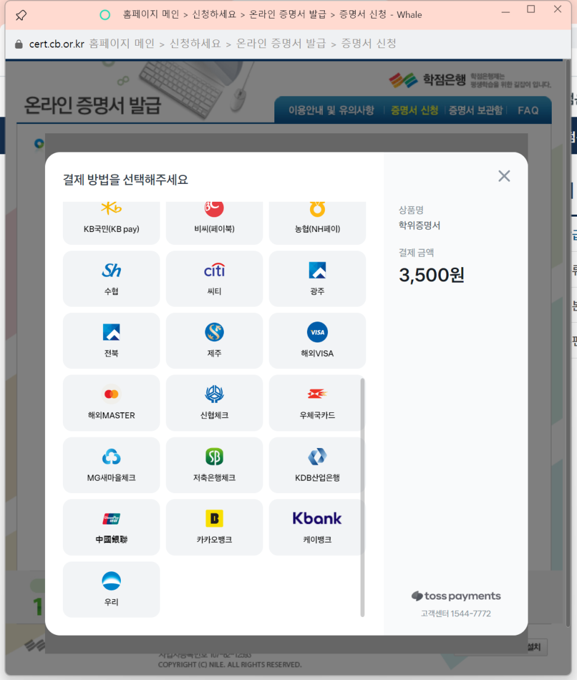This screenshot has height=680, width=577.
Task: Click the 3,500원 amount text
Action: (x=432, y=275)
